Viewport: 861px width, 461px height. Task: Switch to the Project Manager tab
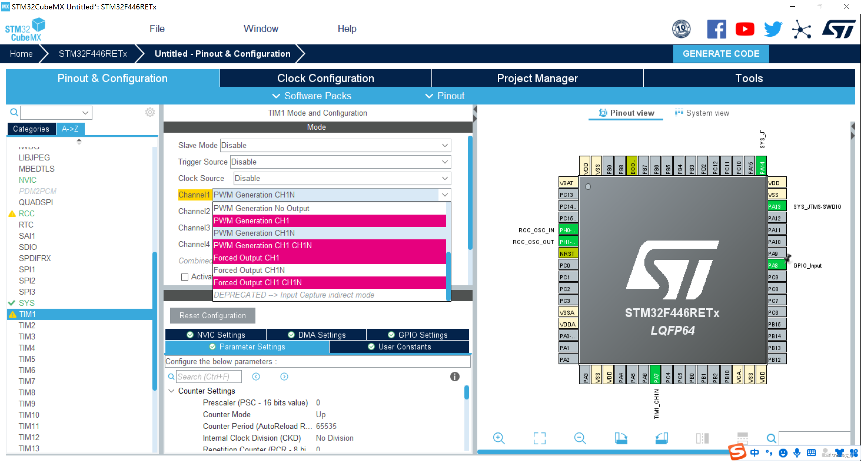(537, 78)
